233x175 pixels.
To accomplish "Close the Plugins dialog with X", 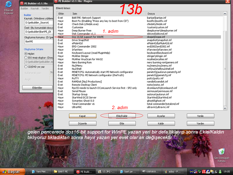I will click(x=228, y=1).
